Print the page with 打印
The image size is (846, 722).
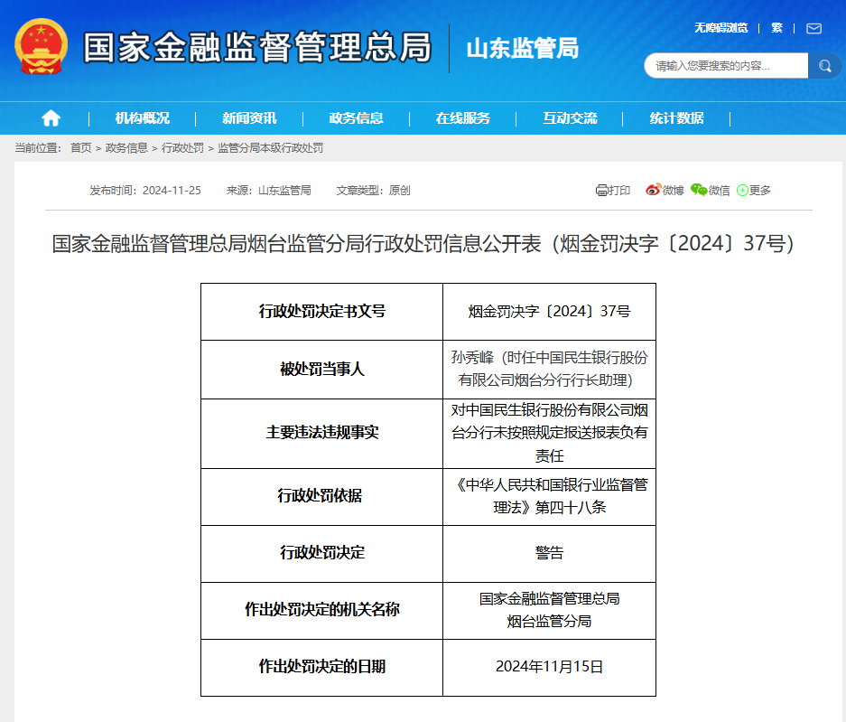click(x=613, y=190)
